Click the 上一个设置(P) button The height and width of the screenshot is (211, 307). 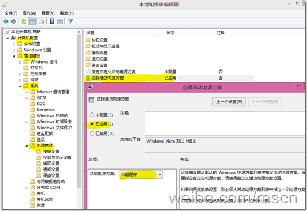[229, 102]
